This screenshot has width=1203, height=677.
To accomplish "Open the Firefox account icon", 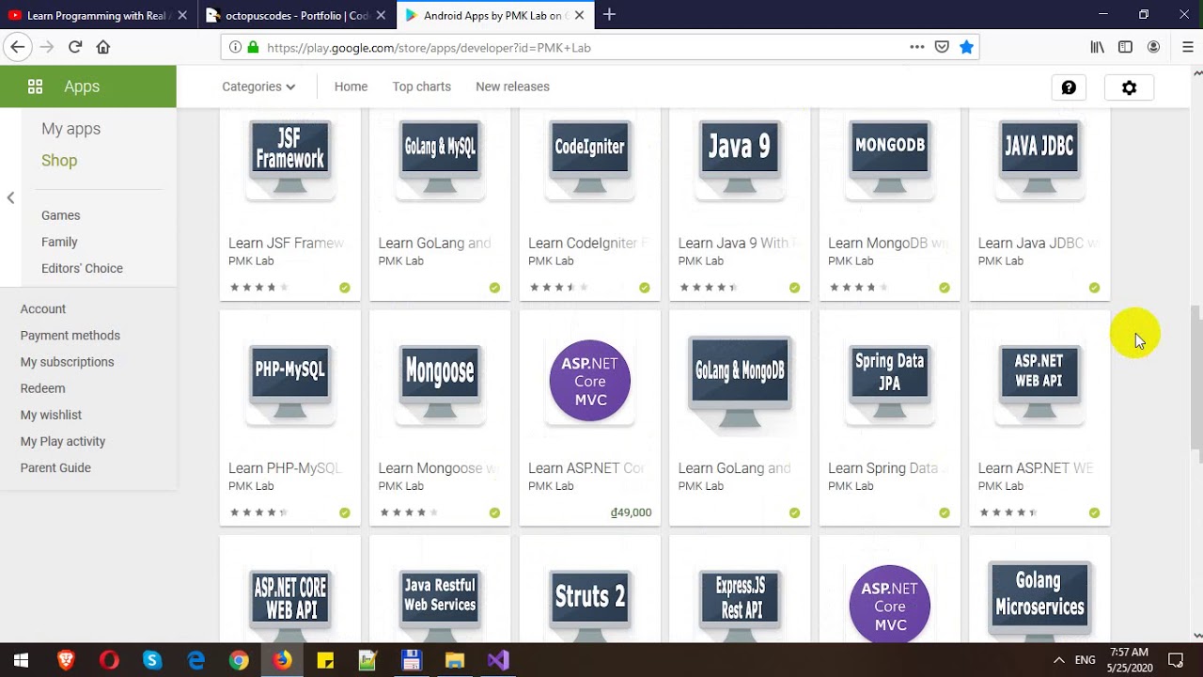I will point(1153,47).
